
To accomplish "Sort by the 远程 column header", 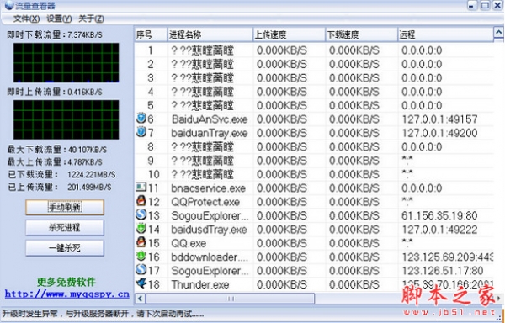I will tap(446, 34).
